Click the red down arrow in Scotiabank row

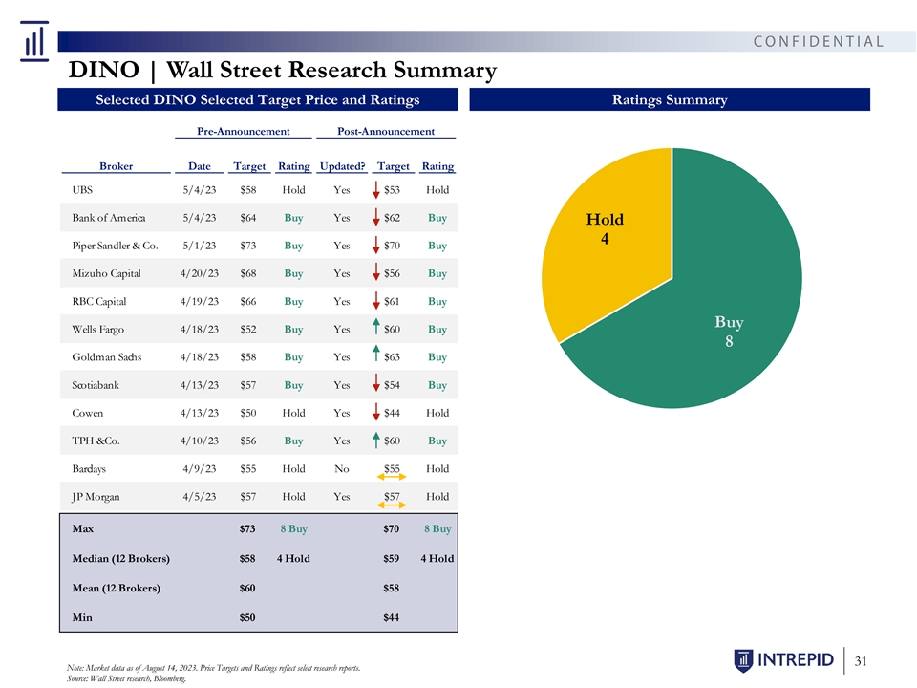pos(376,384)
